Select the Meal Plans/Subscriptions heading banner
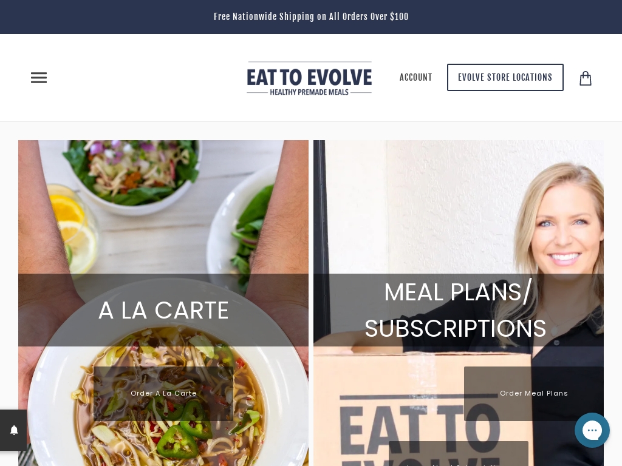 (459, 310)
